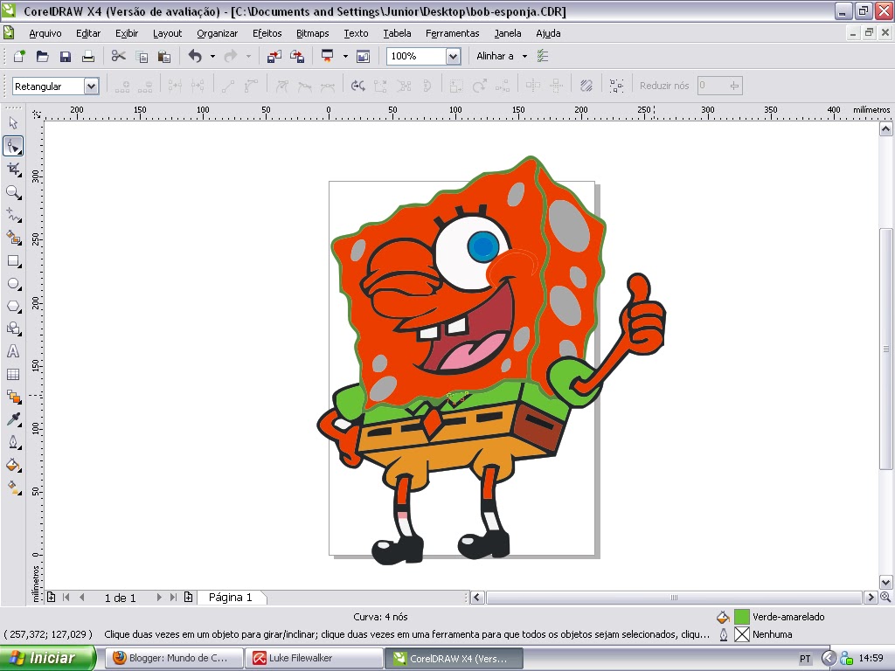This screenshot has height=671, width=895.
Task: Undo the last action with arrow icon
Action: [195, 56]
